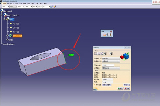Enable the 其他轴 checkbox
The width and height of the screenshot is (160, 106).
pyautogui.click(x=95, y=65)
